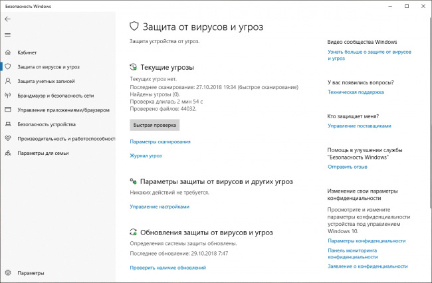Click the Отправить отзыв link
The height and width of the screenshot is (283, 432).
pyautogui.click(x=348, y=167)
